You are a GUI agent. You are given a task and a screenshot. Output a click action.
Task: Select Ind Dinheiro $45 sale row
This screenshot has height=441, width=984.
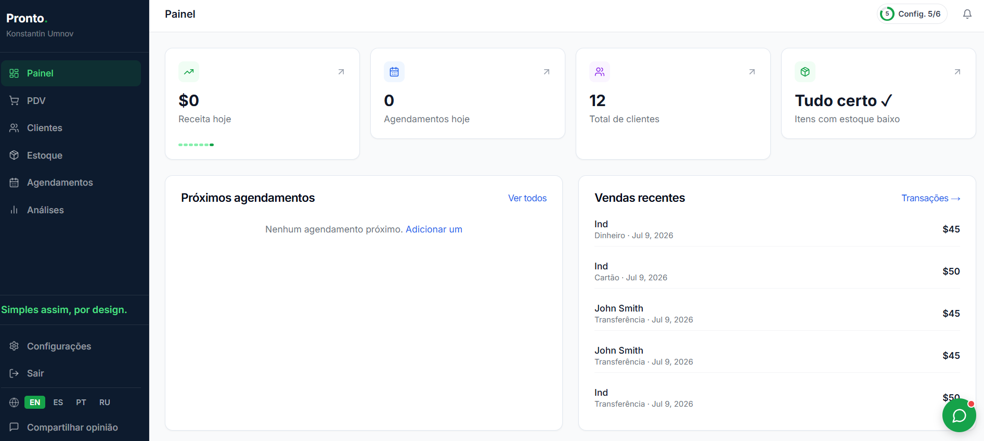click(x=777, y=229)
